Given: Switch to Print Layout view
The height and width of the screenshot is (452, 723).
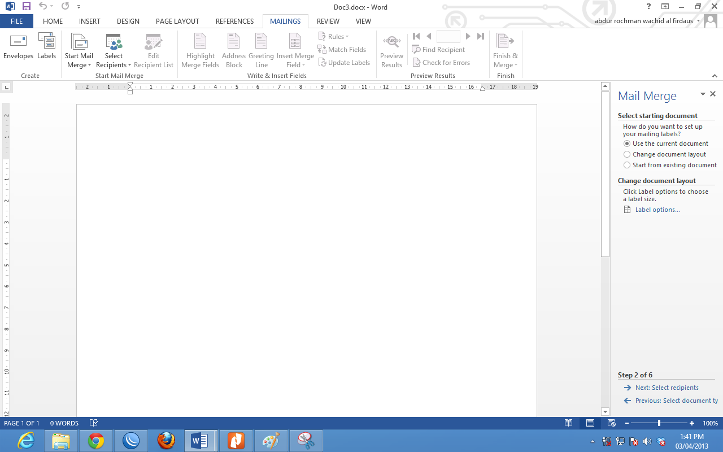Looking at the screenshot, I should tap(590, 423).
